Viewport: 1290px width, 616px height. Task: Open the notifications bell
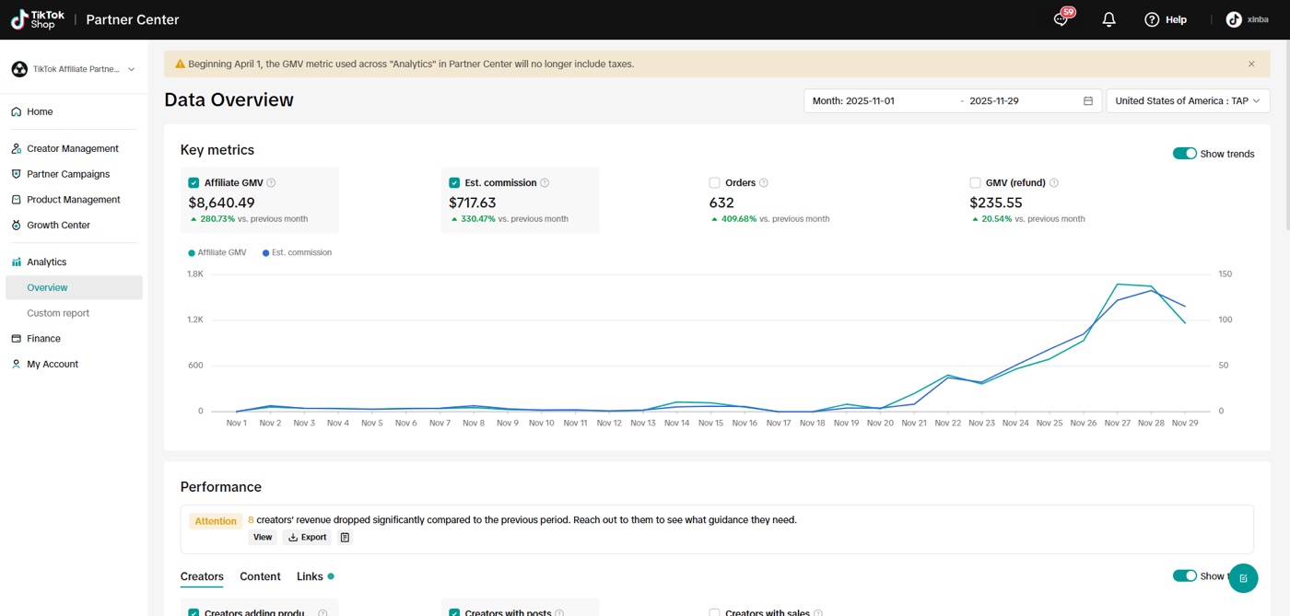pyautogui.click(x=1109, y=19)
